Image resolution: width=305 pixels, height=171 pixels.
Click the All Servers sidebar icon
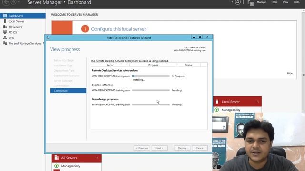5,27
